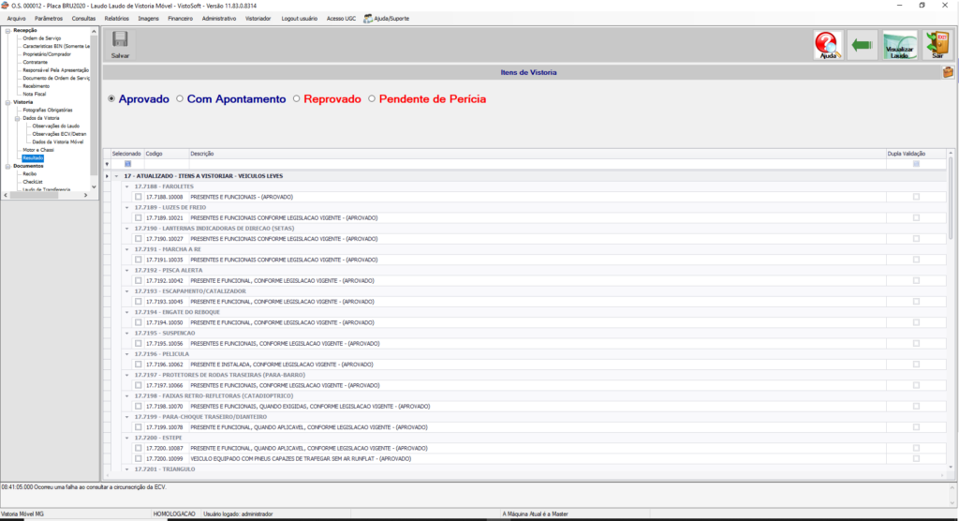Open the Financeiro menu

click(180, 18)
